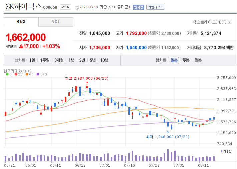Click the 코스피 market badge
The width and height of the screenshot is (237, 169).
coord(65,7)
